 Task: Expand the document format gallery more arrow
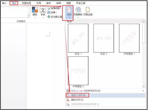point(29,16)
